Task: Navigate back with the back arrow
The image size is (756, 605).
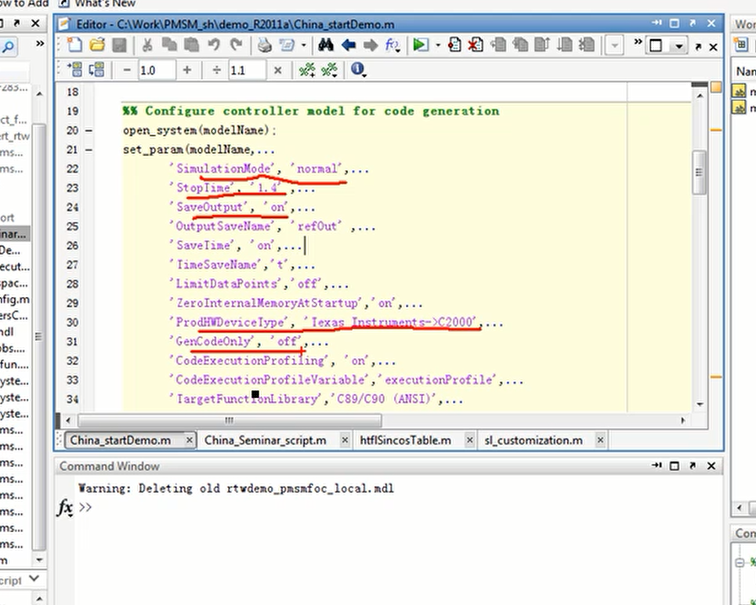Action: coord(348,45)
